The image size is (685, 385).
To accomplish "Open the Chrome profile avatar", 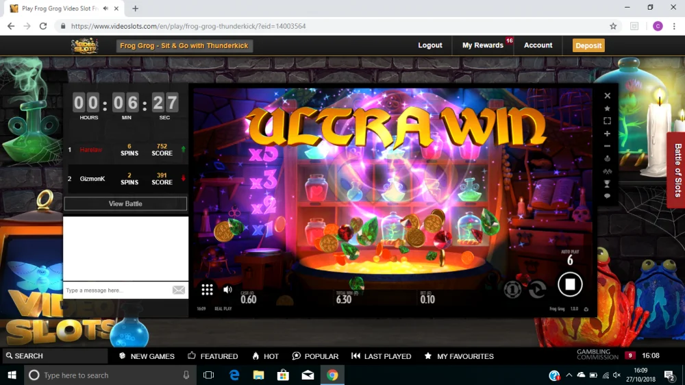I will tap(658, 26).
